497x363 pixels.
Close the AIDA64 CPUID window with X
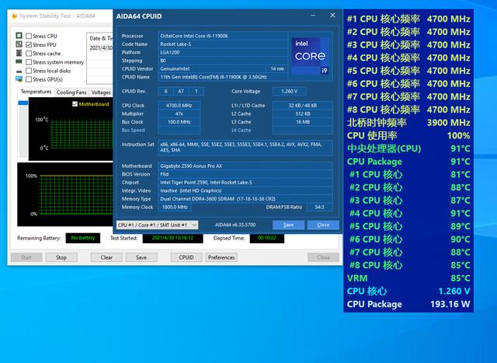[332, 16]
